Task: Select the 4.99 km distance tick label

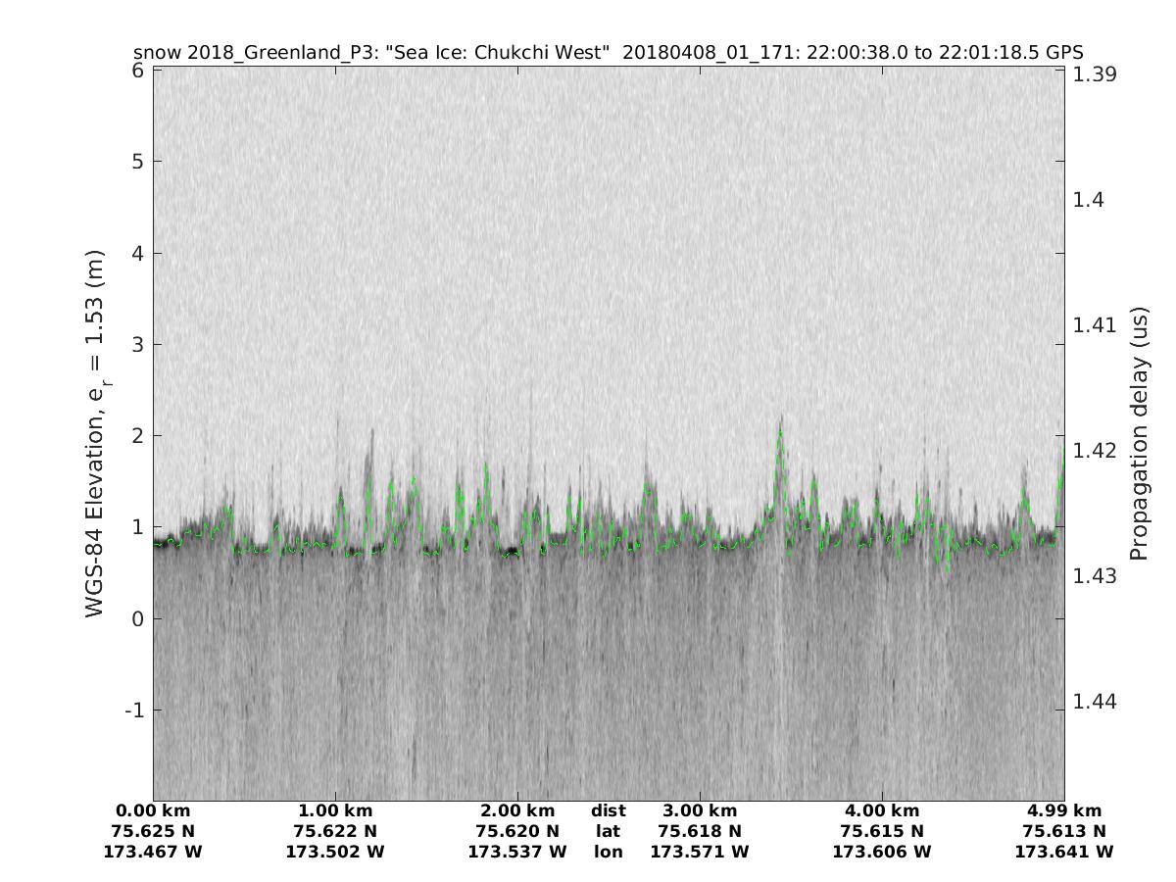Action: tap(1064, 810)
